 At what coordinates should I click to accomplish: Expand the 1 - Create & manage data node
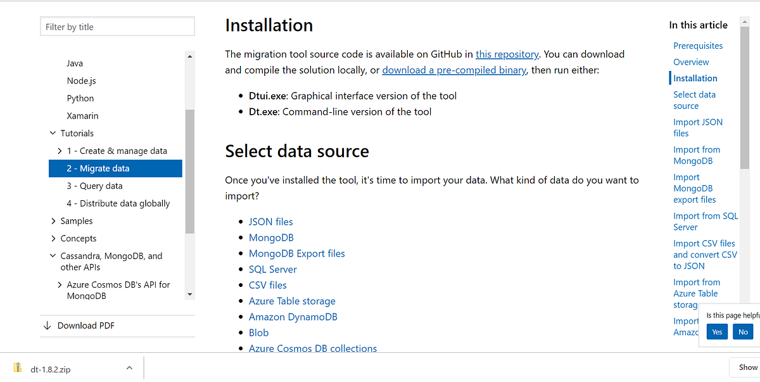point(60,151)
